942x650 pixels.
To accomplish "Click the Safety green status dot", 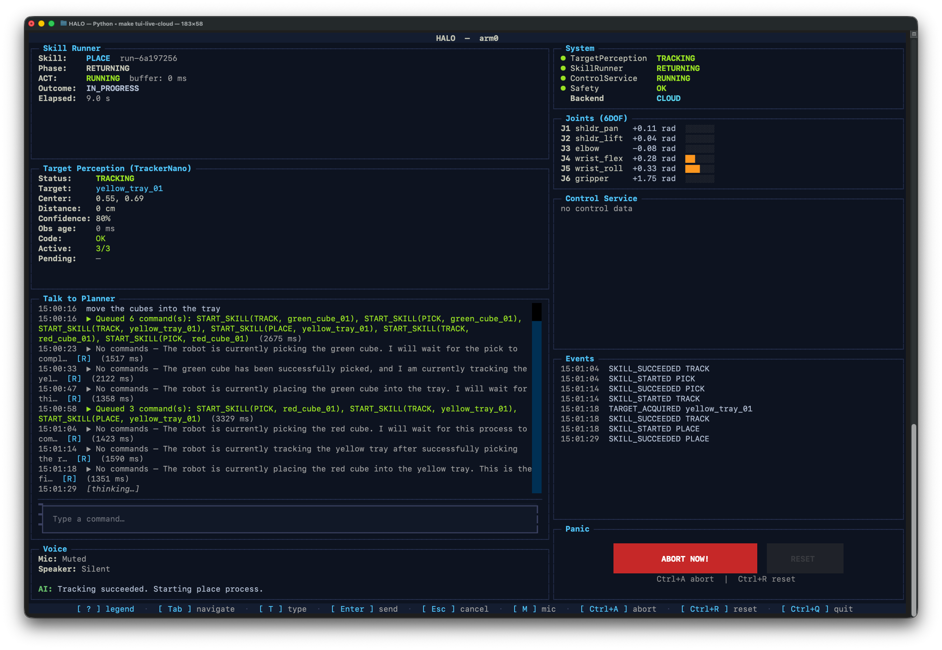I will click(x=563, y=88).
